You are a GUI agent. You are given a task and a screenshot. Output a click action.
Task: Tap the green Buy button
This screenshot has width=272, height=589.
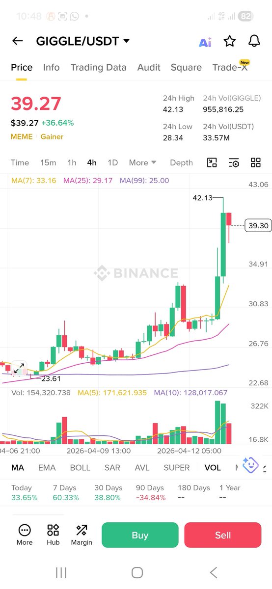140,535
